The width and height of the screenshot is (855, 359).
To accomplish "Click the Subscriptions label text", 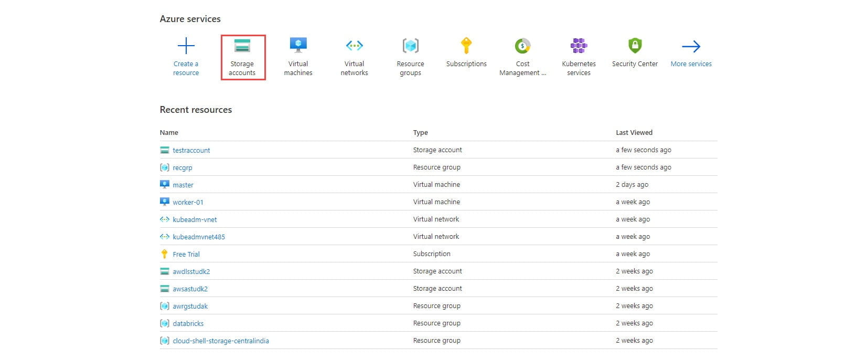I will (x=466, y=64).
